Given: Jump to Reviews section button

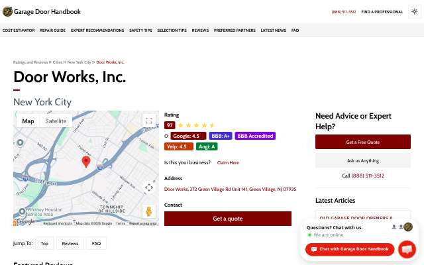Looking at the screenshot, I should tap(70, 243).
